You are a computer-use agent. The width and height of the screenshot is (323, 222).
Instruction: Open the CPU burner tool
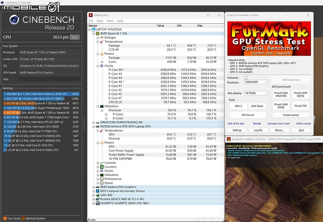pyautogui.click(x=248, y=115)
